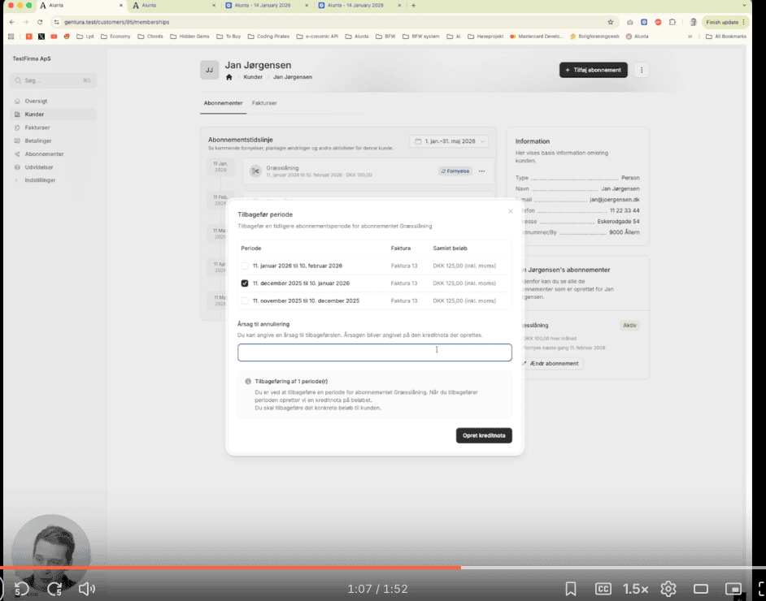766x601 pixels.
Task: Expand Indstillinger in the sidebar
Action: [x=40, y=179]
